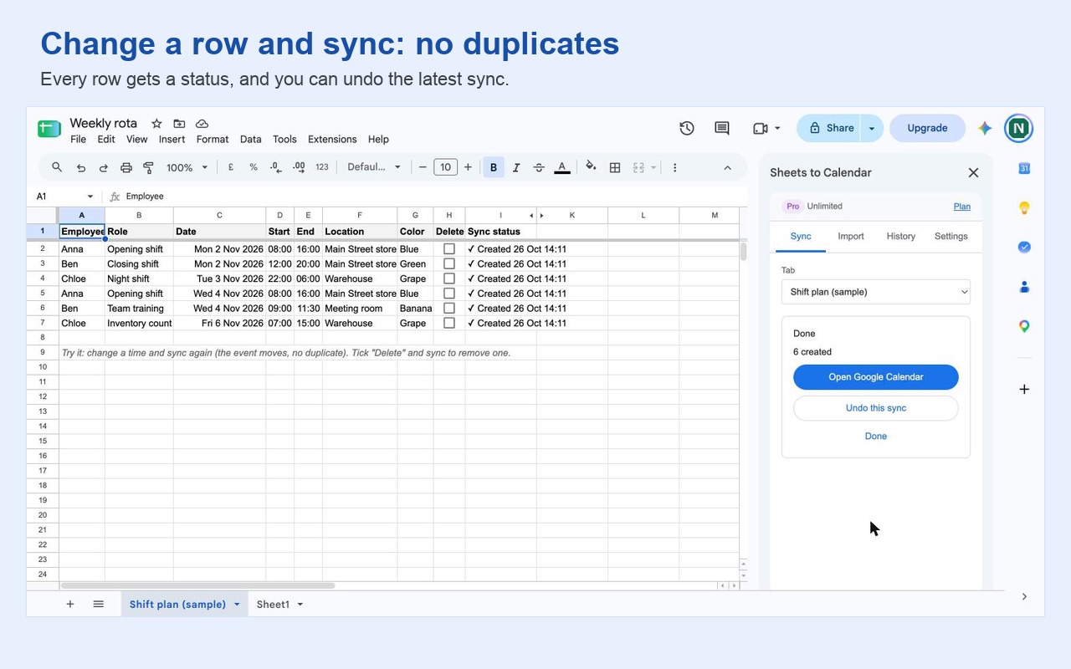Viewport: 1071px width, 669px height.
Task: Switch to the Import tab
Action: [x=851, y=237]
